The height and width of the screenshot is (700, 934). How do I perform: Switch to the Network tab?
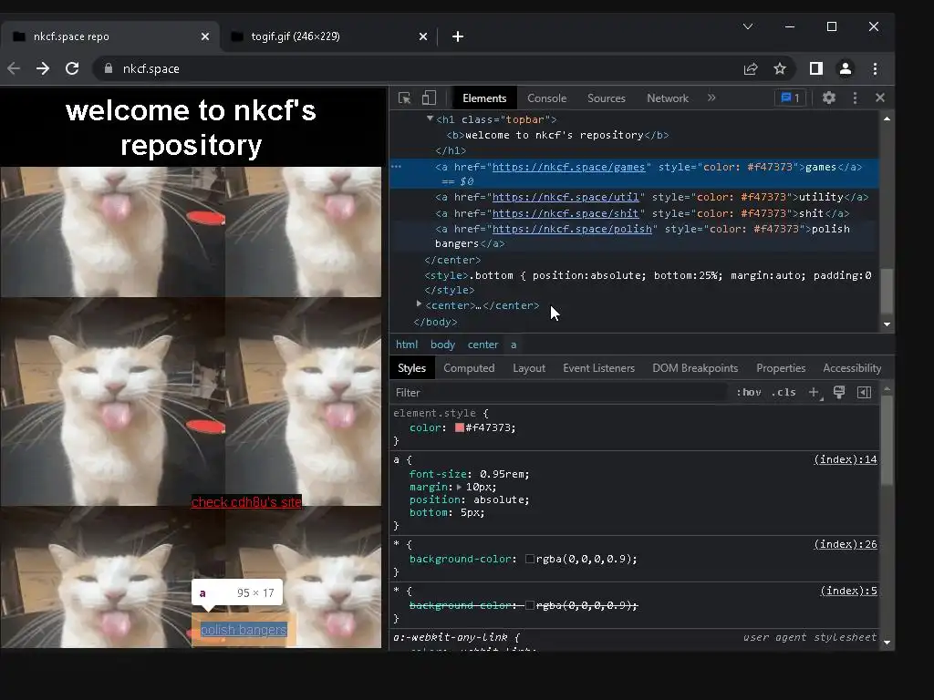point(667,98)
